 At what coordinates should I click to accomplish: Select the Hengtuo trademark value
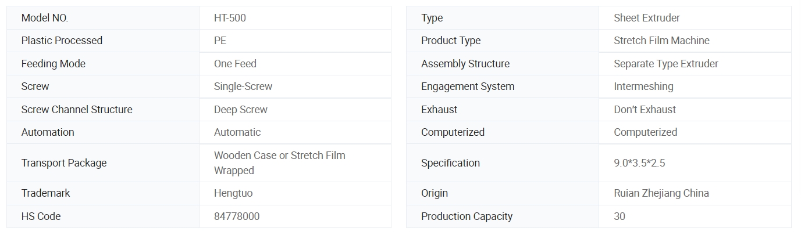(233, 193)
